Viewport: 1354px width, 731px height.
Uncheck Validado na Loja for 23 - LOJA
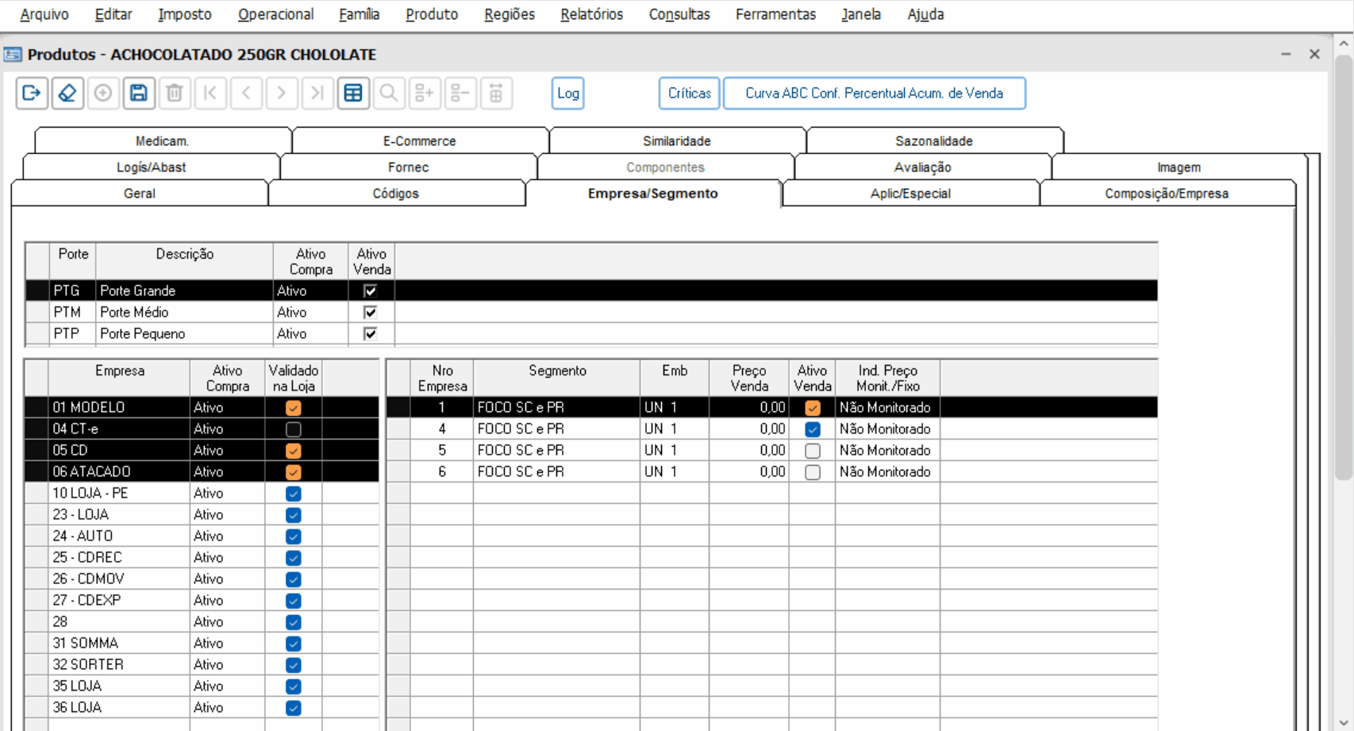coord(294,515)
